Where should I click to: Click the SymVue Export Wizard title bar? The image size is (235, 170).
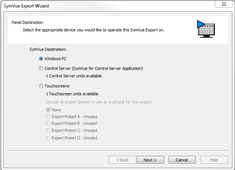(x=108, y=6)
